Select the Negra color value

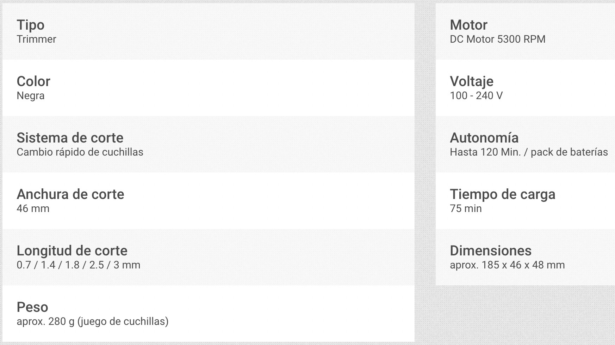pyautogui.click(x=31, y=96)
